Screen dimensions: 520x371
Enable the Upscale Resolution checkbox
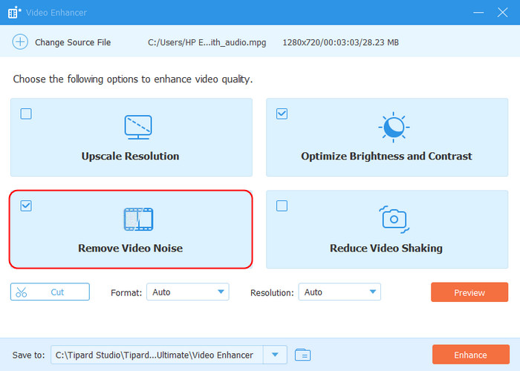click(26, 114)
